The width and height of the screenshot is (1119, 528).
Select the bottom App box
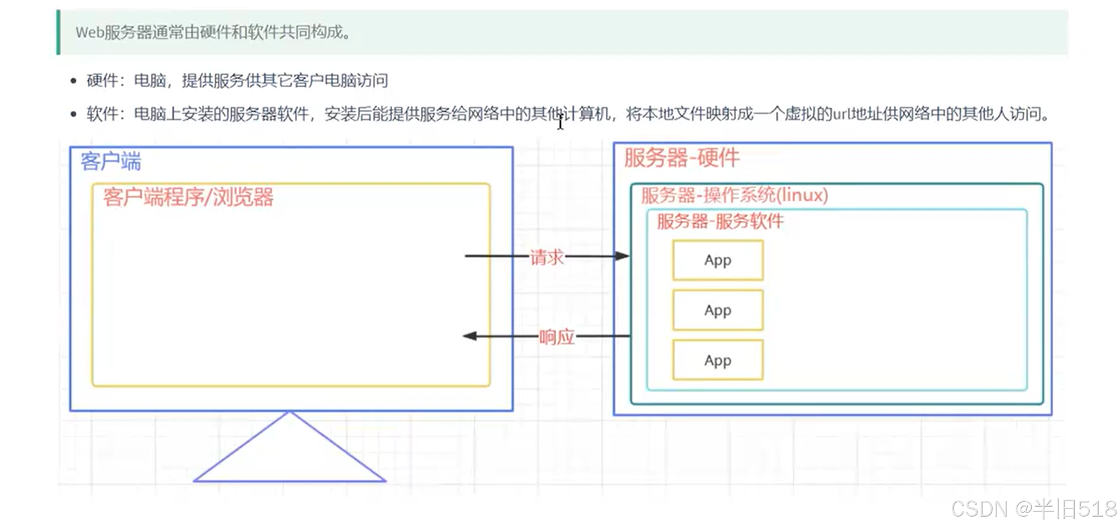point(718,360)
